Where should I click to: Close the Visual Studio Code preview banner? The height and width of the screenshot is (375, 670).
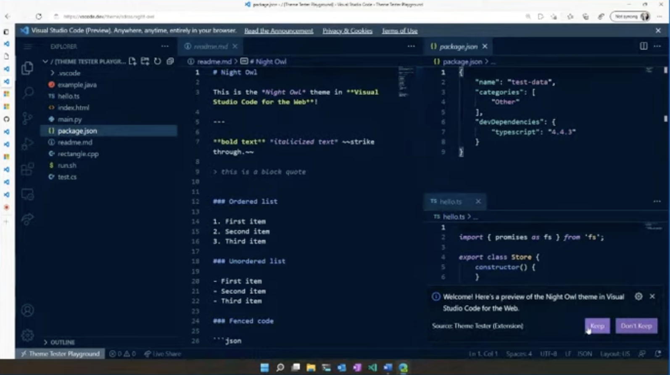[658, 31]
